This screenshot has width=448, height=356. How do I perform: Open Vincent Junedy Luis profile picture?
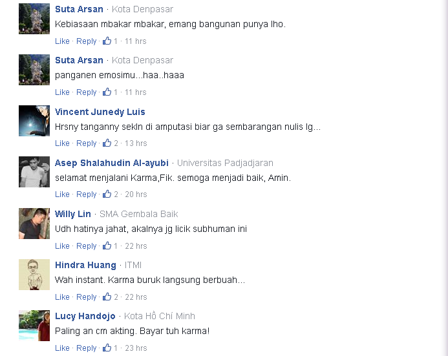(34, 121)
